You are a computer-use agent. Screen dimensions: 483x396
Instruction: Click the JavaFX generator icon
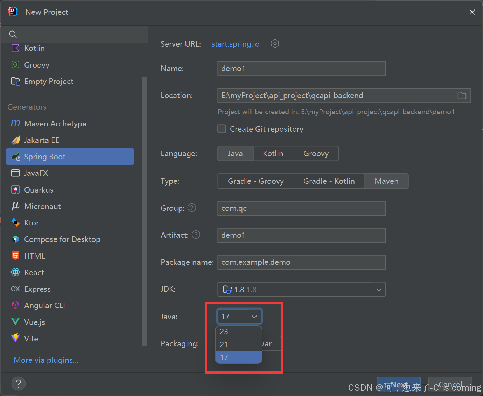[15, 173]
